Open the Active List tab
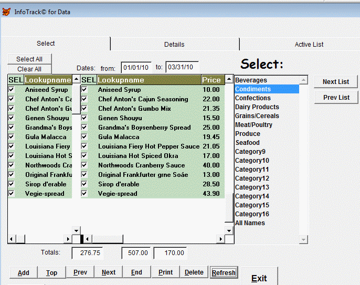Screen dimensions: 360x285 point(309,45)
